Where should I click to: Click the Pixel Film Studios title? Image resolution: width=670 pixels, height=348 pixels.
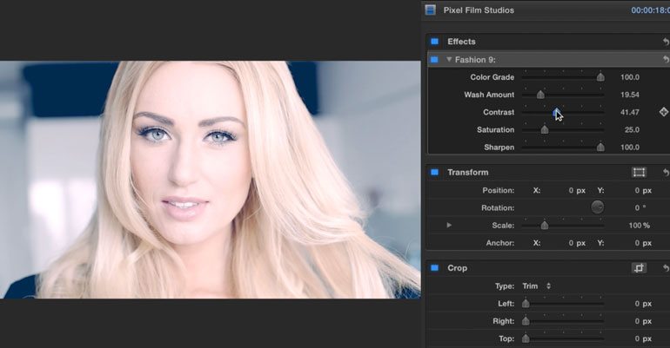point(479,10)
